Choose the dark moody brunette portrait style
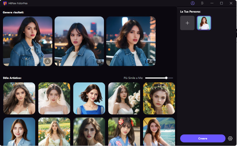The height and width of the screenshot is (146, 237). (x=89, y=132)
